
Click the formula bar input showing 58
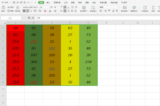(98, 18)
